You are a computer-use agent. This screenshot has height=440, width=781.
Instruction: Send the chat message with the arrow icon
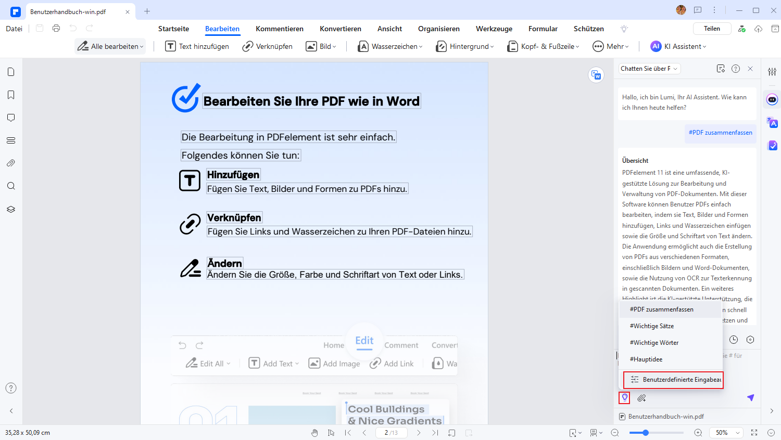click(750, 397)
